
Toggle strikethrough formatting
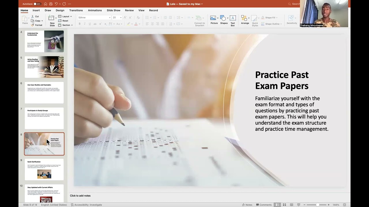pyautogui.click(x=95, y=24)
